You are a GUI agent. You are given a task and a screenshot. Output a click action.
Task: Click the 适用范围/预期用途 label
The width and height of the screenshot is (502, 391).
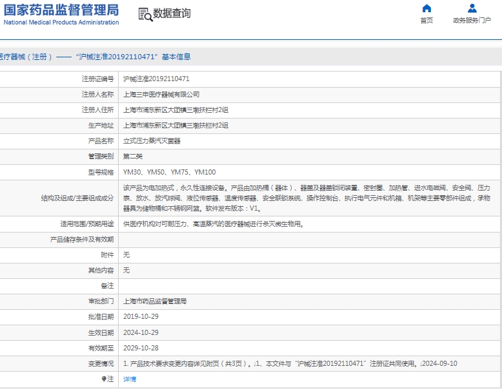pyautogui.click(x=87, y=224)
